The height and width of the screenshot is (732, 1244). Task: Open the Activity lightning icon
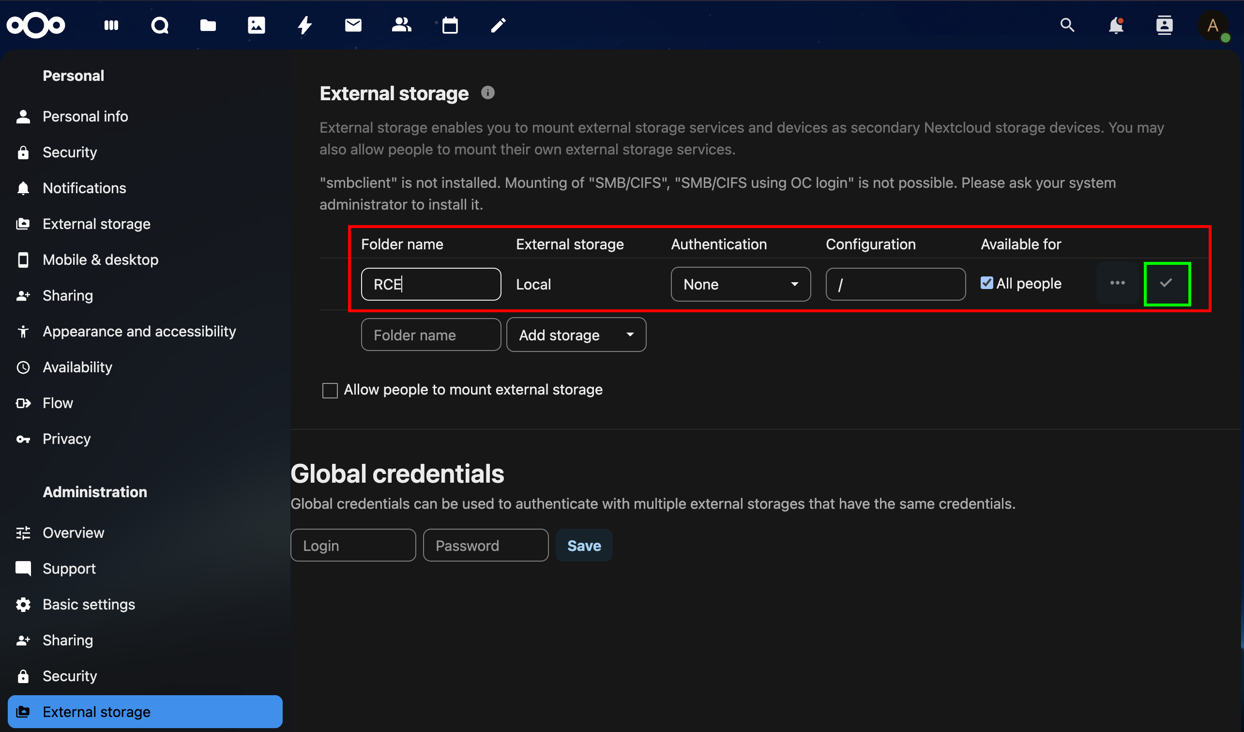point(304,25)
